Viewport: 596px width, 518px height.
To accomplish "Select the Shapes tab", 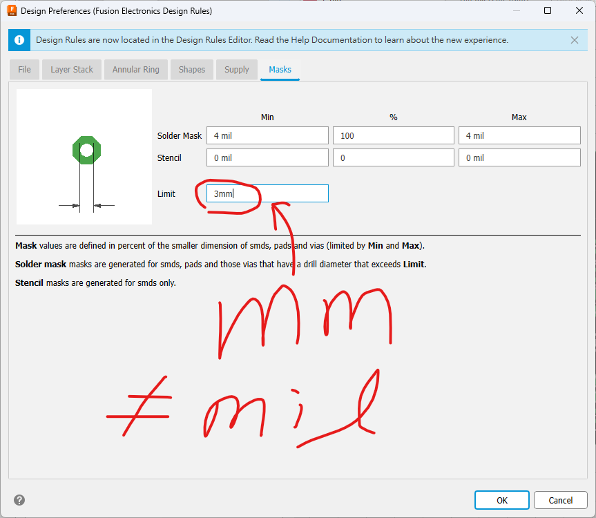I will (191, 70).
